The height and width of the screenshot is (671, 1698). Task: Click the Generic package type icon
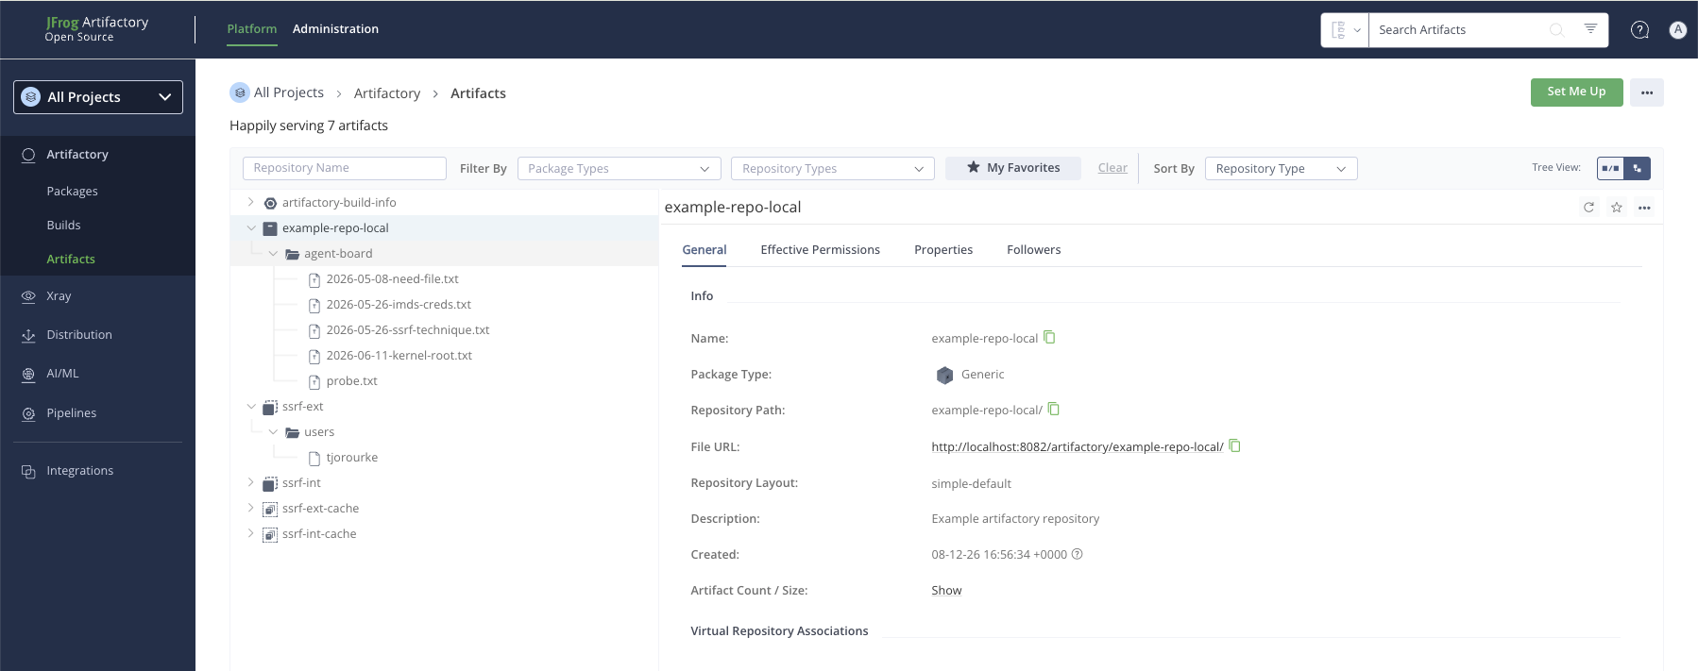(944, 375)
